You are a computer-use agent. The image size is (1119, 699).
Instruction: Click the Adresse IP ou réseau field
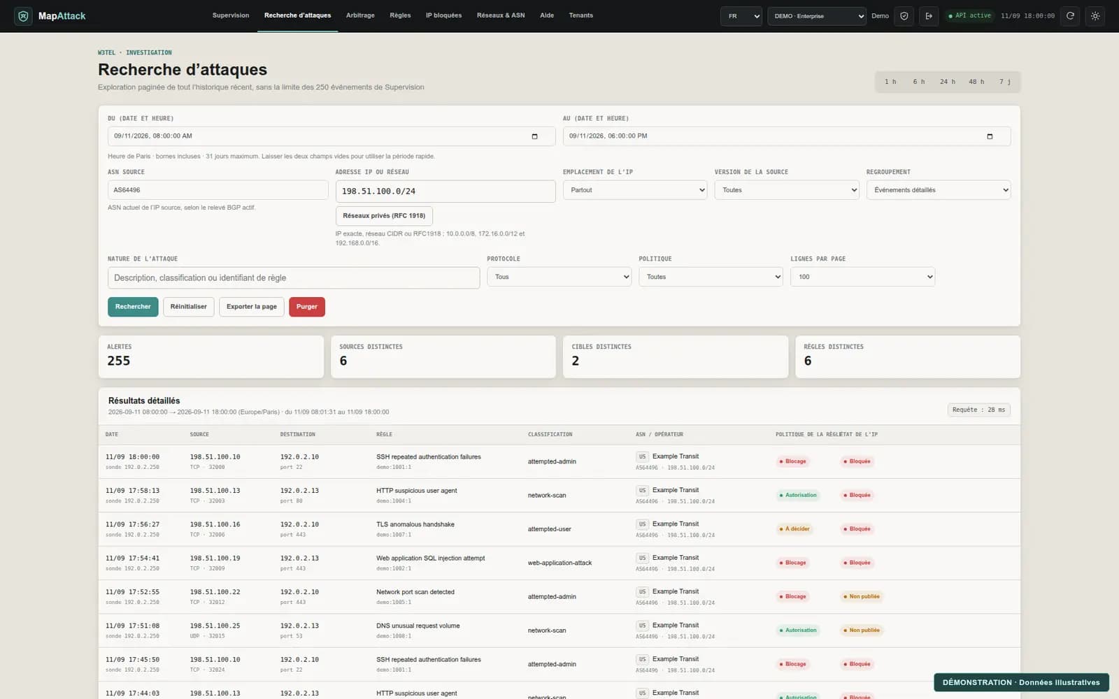(x=446, y=191)
